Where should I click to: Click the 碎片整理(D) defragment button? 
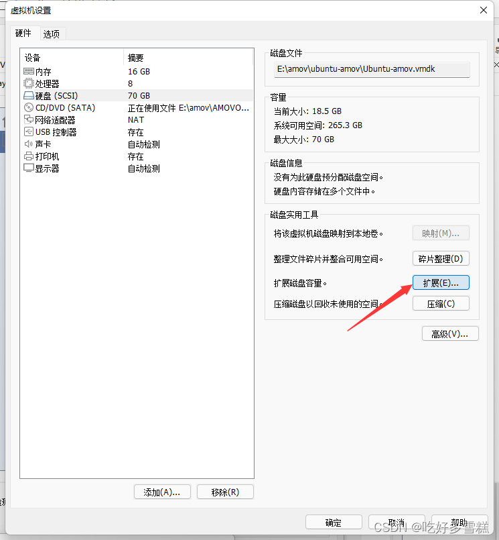click(441, 259)
